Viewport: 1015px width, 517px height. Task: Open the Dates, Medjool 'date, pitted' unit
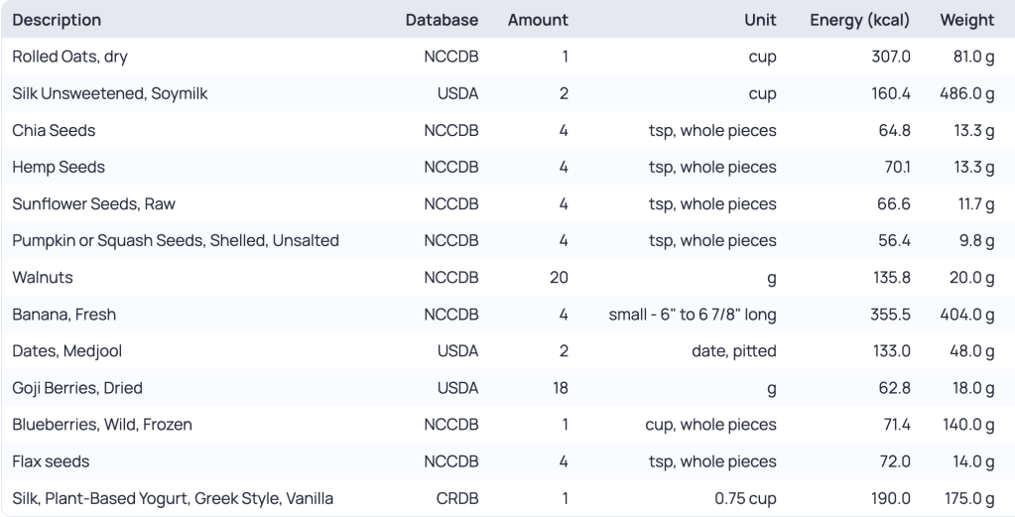pyautogui.click(x=734, y=351)
